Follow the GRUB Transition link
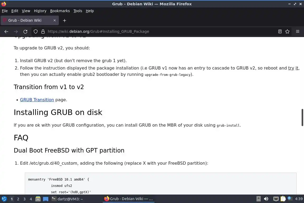Image resolution: width=304 pixels, height=203 pixels. click(x=37, y=100)
